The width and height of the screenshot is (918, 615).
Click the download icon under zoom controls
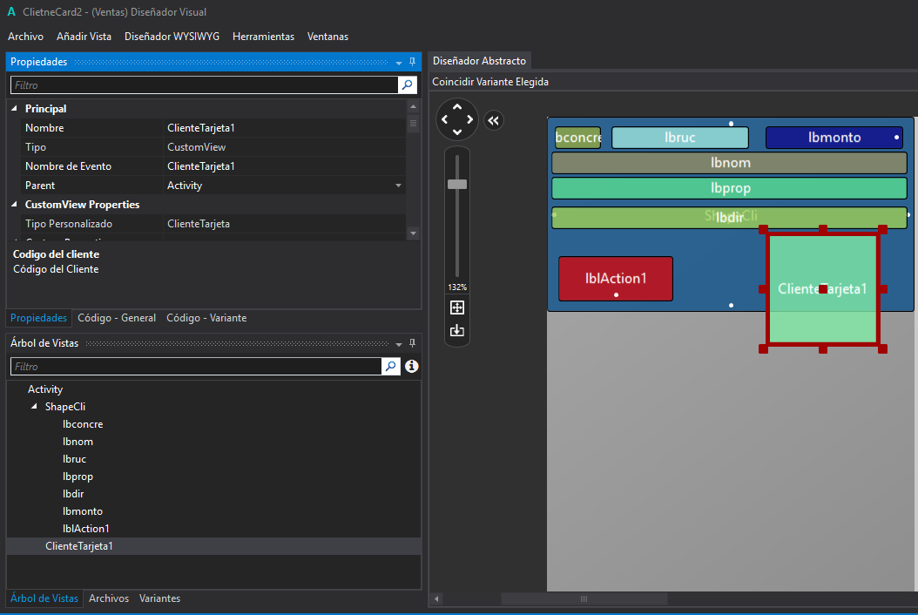coord(457,330)
